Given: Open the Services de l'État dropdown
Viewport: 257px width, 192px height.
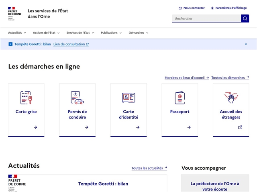Looking at the screenshot, I should 81,33.
